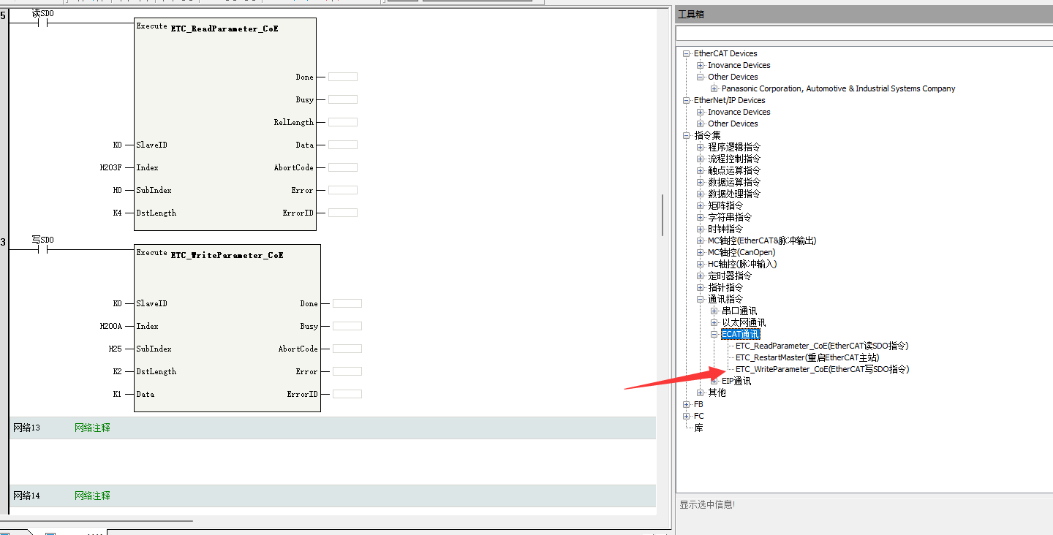This screenshot has width=1053, height=535.
Task: Click the Panasonic Corporation device entry
Action: click(x=838, y=88)
